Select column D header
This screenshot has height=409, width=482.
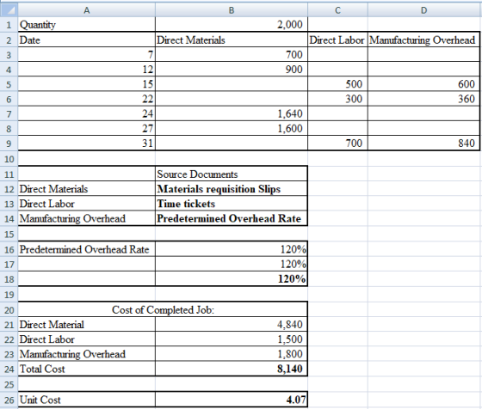pos(423,9)
